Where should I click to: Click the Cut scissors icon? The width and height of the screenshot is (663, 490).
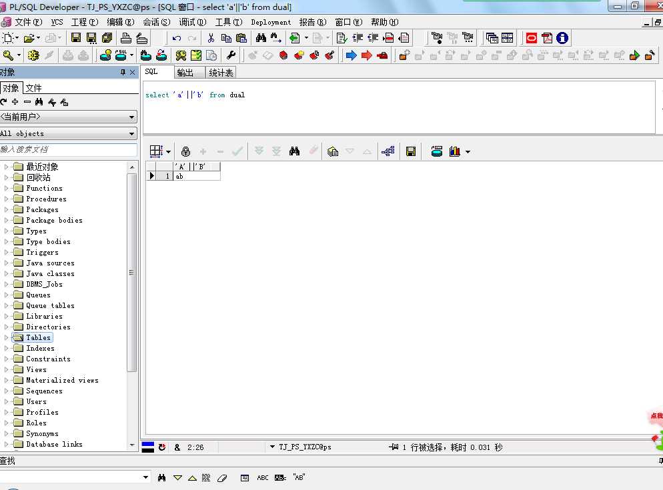click(x=211, y=38)
